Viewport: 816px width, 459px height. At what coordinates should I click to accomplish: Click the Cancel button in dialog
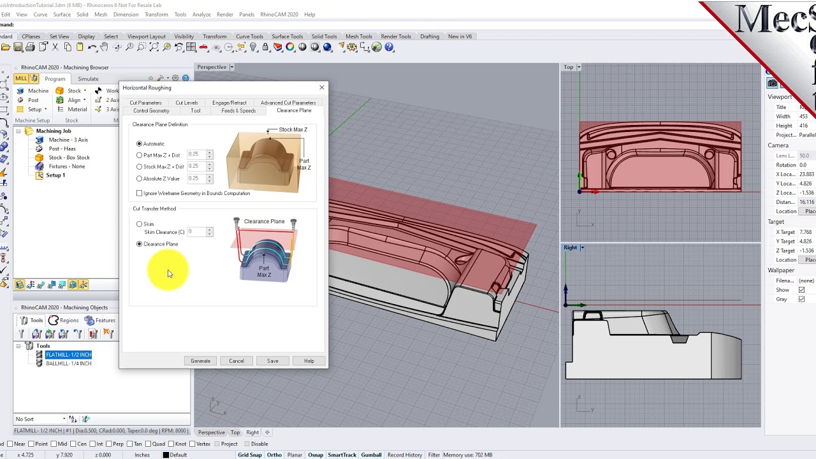[x=237, y=361]
